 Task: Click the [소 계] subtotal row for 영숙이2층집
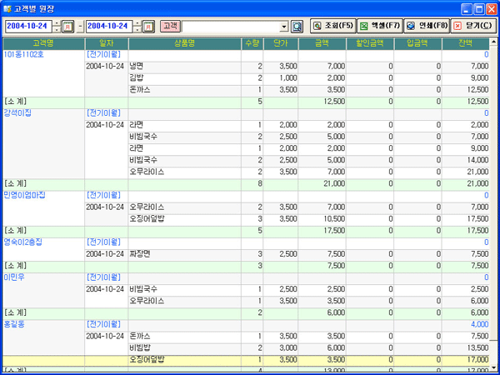246,266
